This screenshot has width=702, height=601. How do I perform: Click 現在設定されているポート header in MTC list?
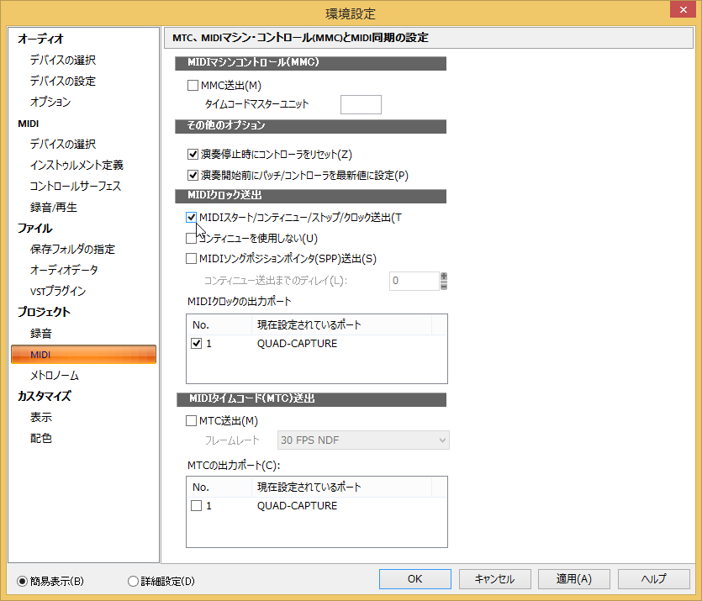[x=342, y=488]
